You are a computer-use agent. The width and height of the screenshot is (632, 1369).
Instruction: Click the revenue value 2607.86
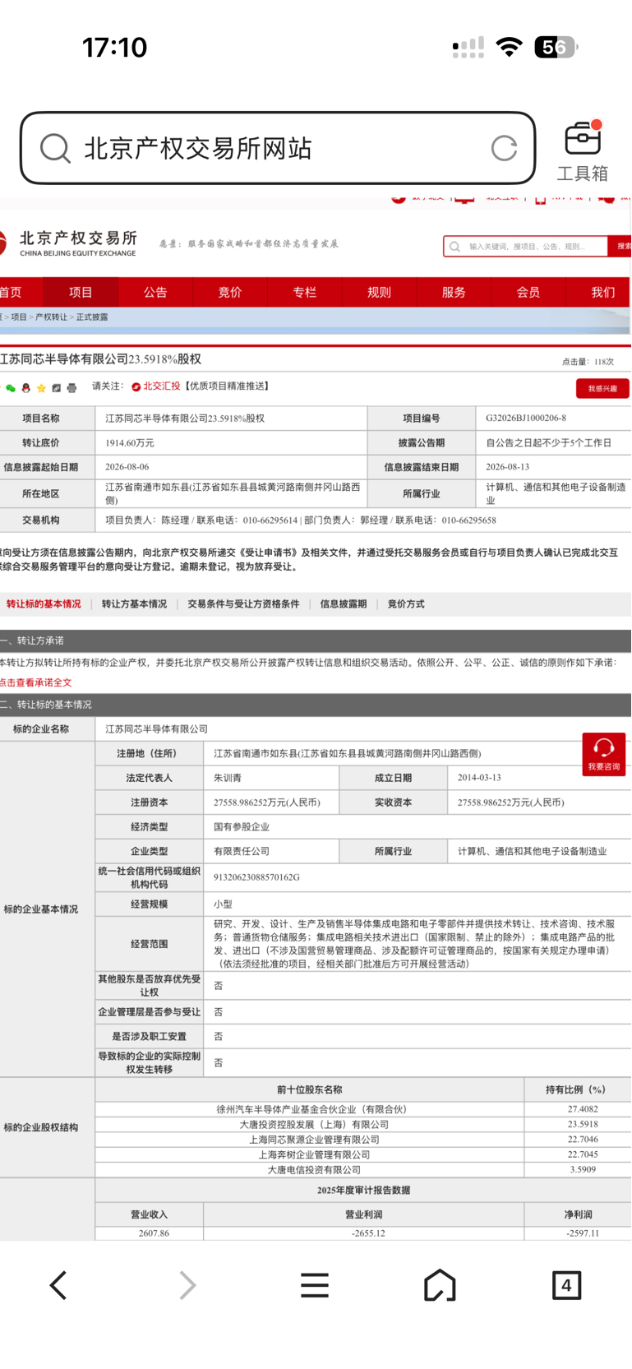click(x=155, y=1233)
